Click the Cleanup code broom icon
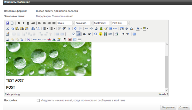 (106, 28)
